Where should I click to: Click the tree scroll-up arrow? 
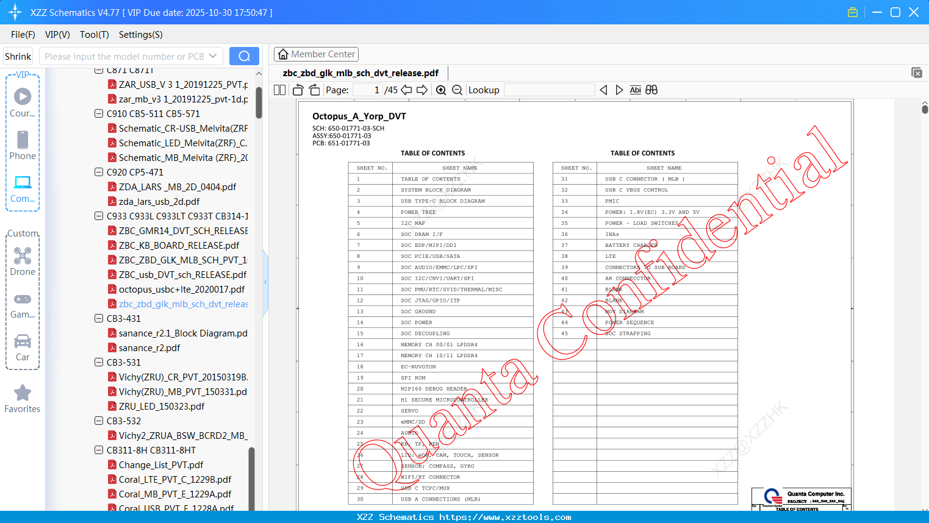pos(259,73)
